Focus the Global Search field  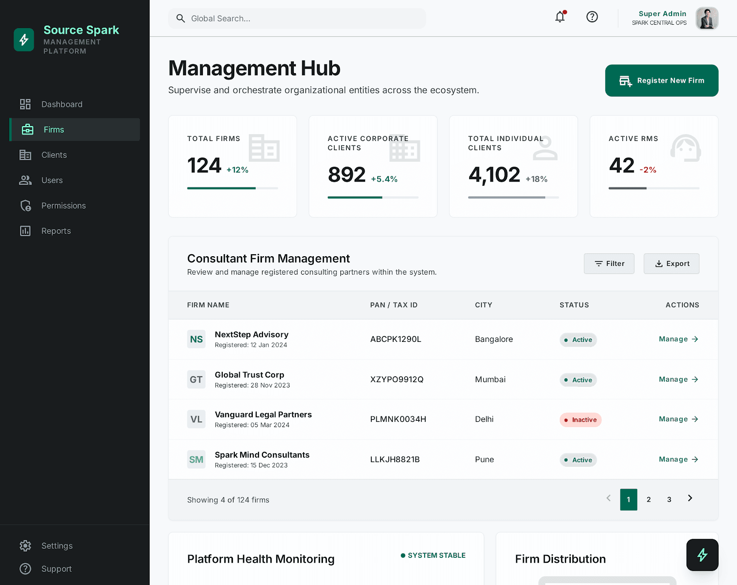click(297, 18)
